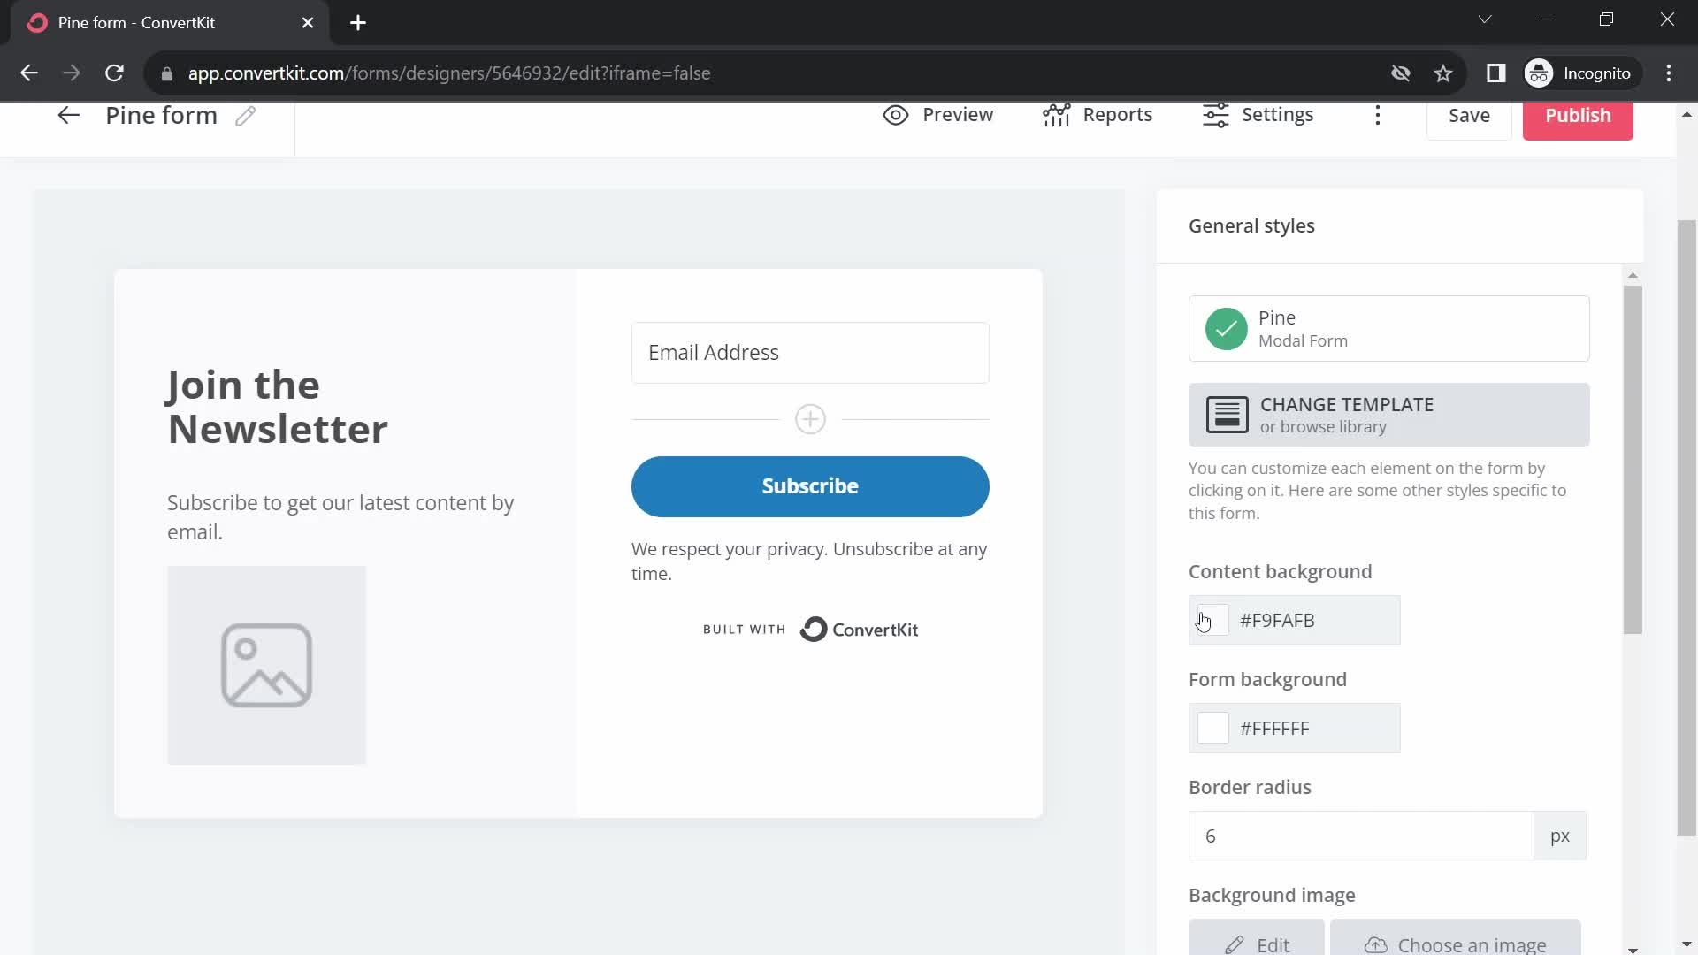Click the more options icon (three dots)
Viewport: 1698px width, 955px height.
pos(1379,114)
